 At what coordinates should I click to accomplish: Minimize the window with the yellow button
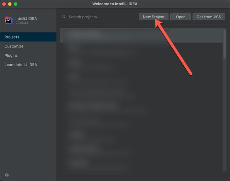click(10, 4)
